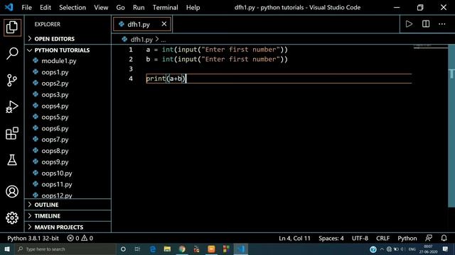Click dfh1.py in the breadcrumb

pyautogui.click(x=141, y=40)
